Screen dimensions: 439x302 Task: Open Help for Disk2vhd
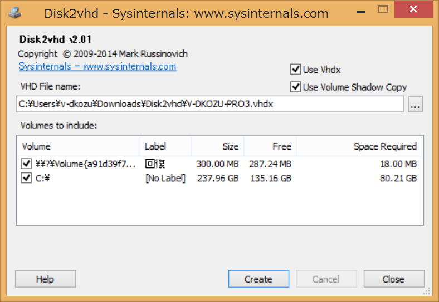coord(45,279)
